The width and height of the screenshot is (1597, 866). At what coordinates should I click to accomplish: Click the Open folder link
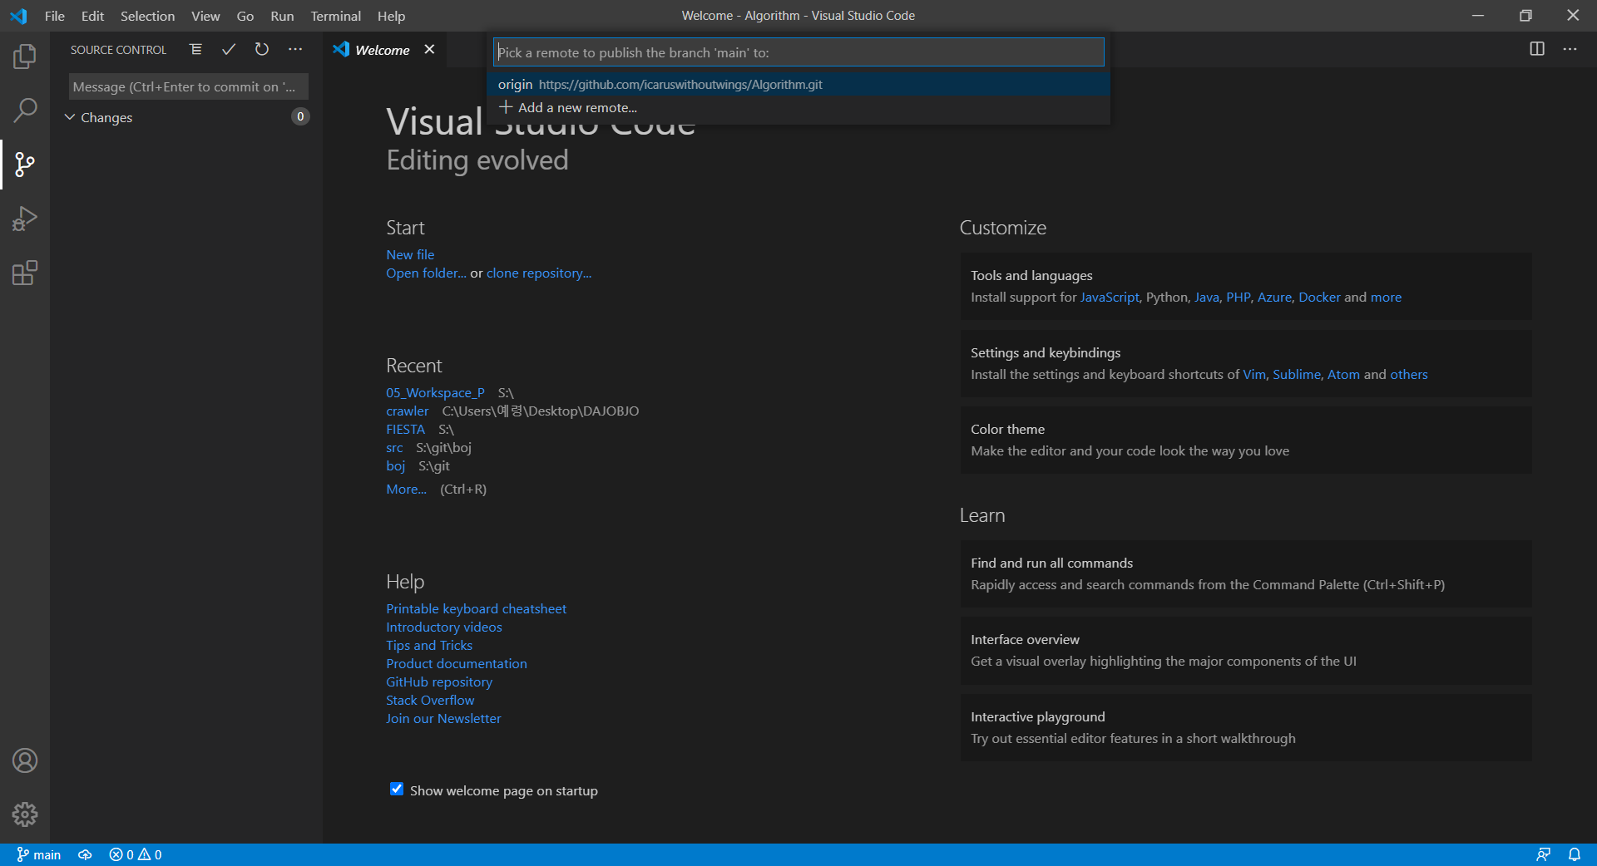point(426,273)
